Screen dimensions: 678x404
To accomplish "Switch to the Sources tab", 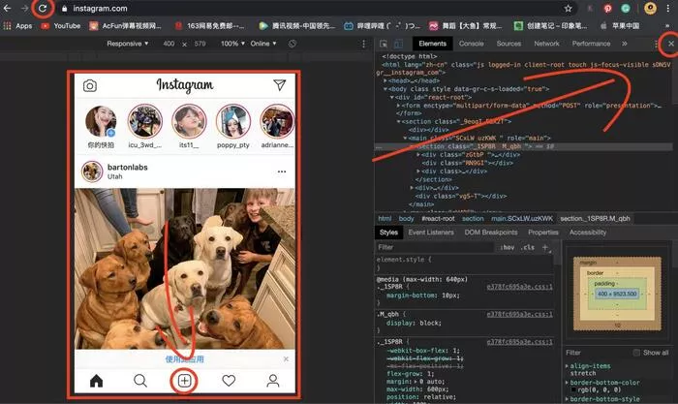I will [508, 44].
